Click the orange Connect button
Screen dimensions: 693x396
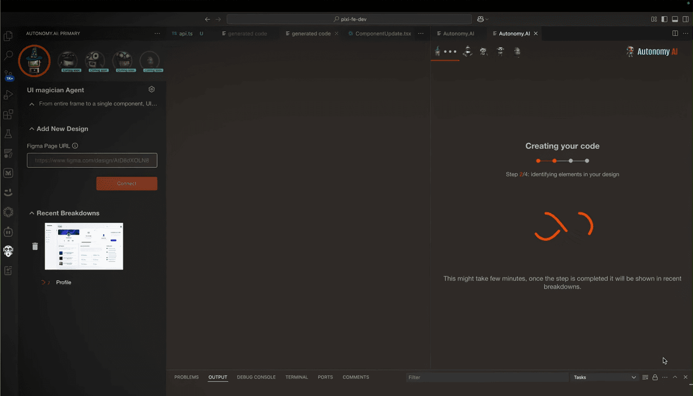coord(127,184)
